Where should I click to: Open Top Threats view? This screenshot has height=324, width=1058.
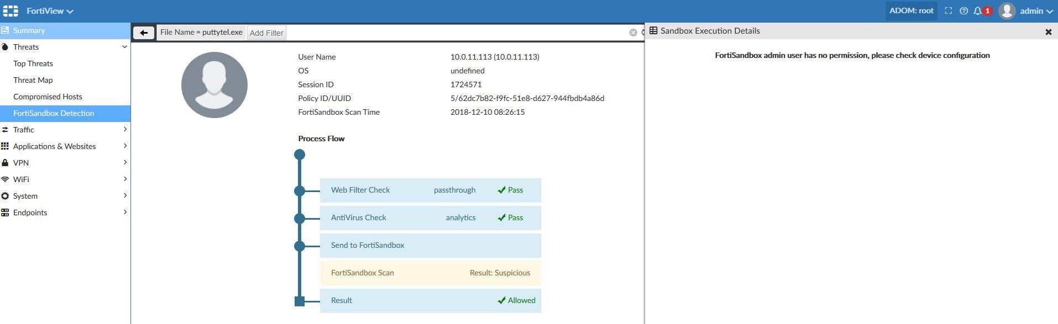tap(33, 63)
